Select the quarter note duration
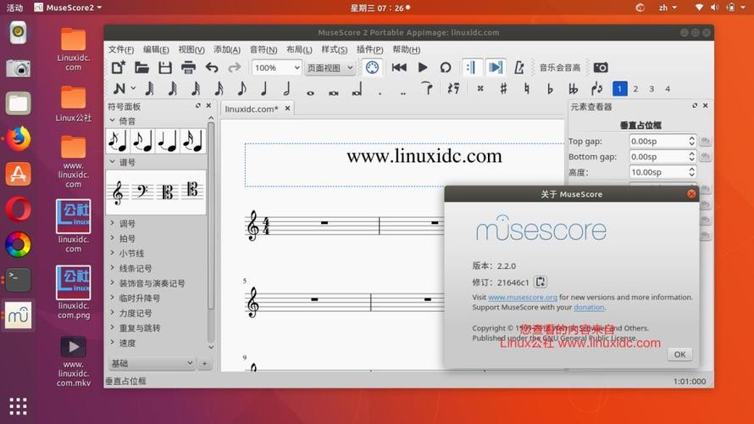 (263, 88)
